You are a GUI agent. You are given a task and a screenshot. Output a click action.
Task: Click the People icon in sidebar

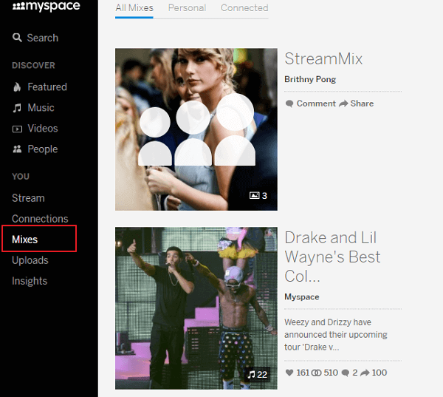pyautogui.click(x=17, y=149)
